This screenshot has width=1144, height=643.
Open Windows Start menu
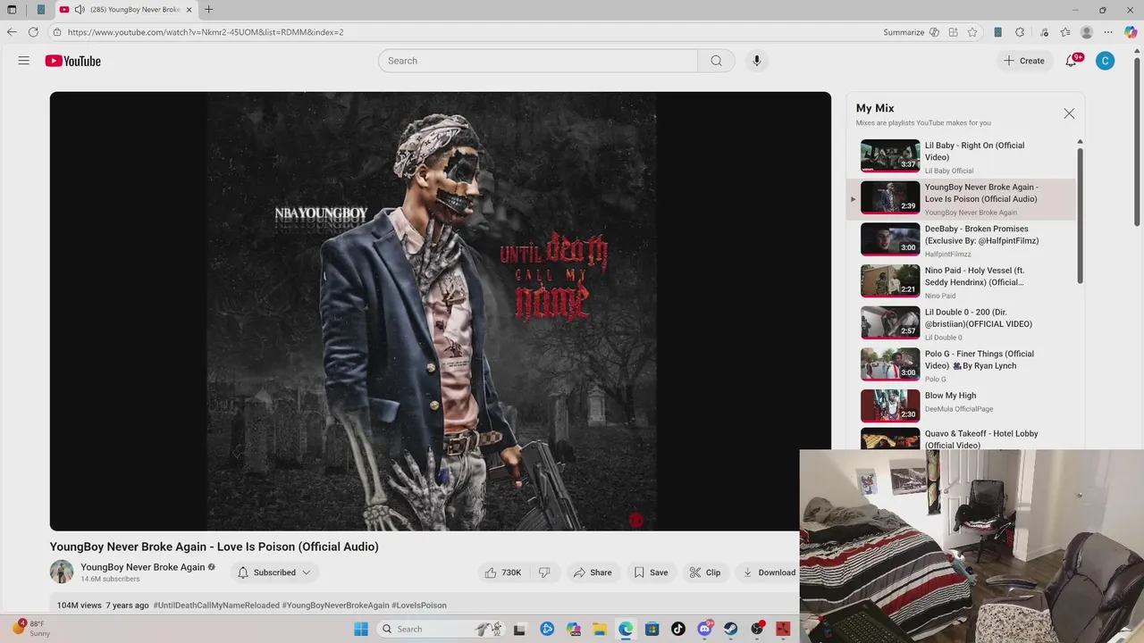(x=361, y=629)
